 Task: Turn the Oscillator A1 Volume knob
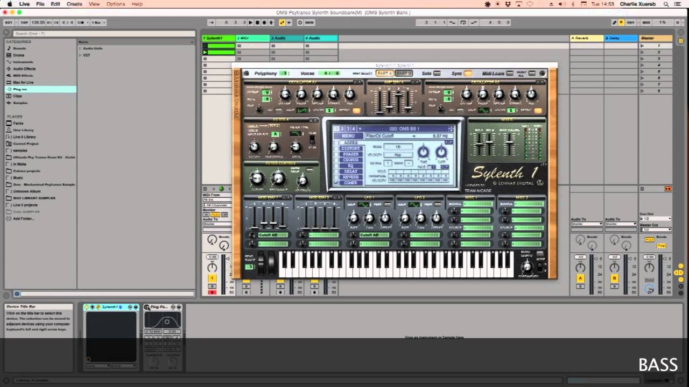click(285, 94)
